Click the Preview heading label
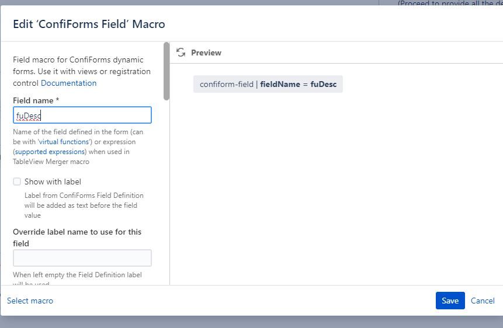Viewport: 503px width, 328px height. [206, 53]
